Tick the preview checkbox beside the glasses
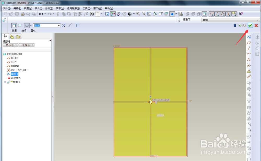Screen dimensions: 261x161 click(240, 25)
